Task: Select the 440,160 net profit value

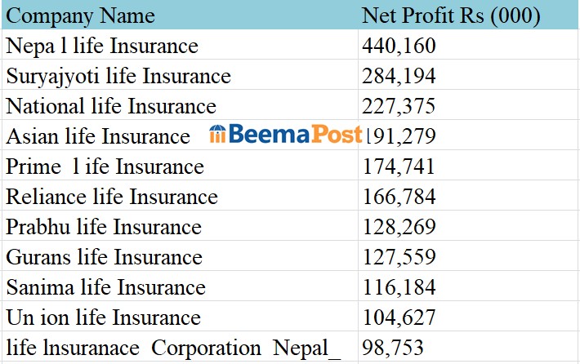Action: pyautogui.click(x=399, y=46)
